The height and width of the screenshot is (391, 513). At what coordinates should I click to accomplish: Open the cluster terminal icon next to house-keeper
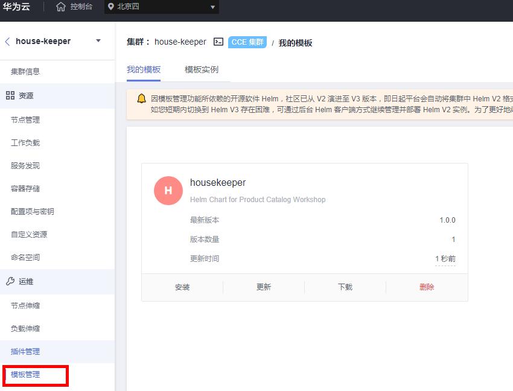click(218, 42)
